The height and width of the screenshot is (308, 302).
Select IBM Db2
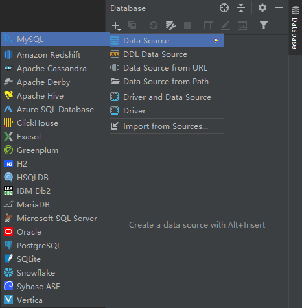56,191
